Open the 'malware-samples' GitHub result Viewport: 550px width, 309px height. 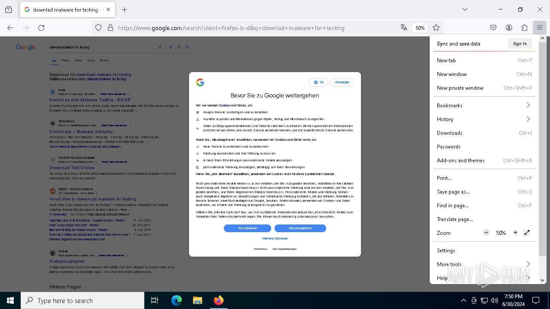(x=67, y=261)
